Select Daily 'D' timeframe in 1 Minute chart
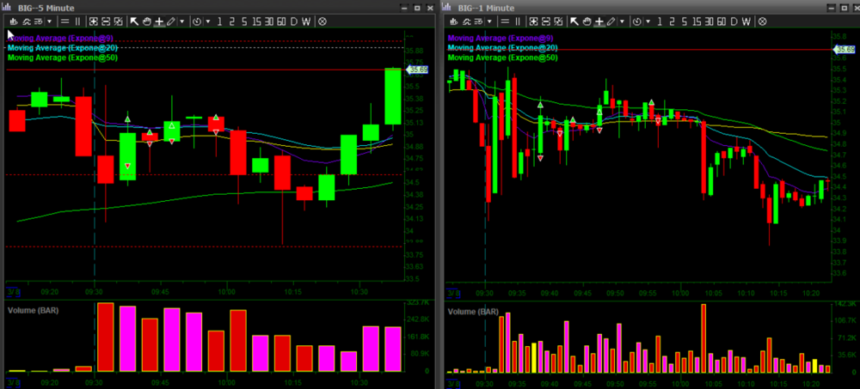Image resolution: width=860 pixels, height=389 pixels. coord(735,21)
